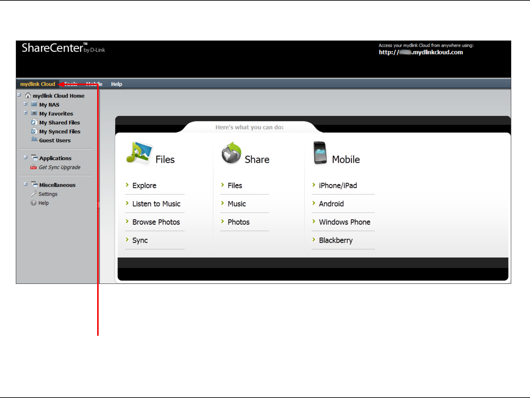
Task: Click the mydlinkcloud.com URL in the header
Action: pos(421,52)
